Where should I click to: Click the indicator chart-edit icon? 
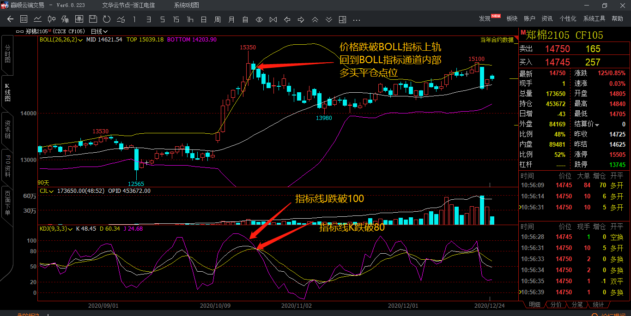(121, 19)
